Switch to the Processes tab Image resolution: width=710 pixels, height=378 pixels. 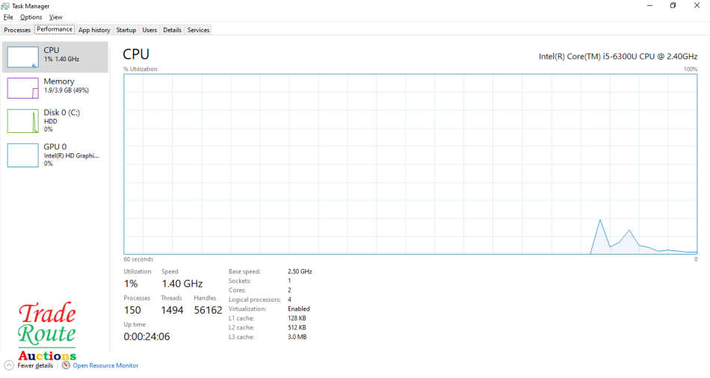point(17,30)
